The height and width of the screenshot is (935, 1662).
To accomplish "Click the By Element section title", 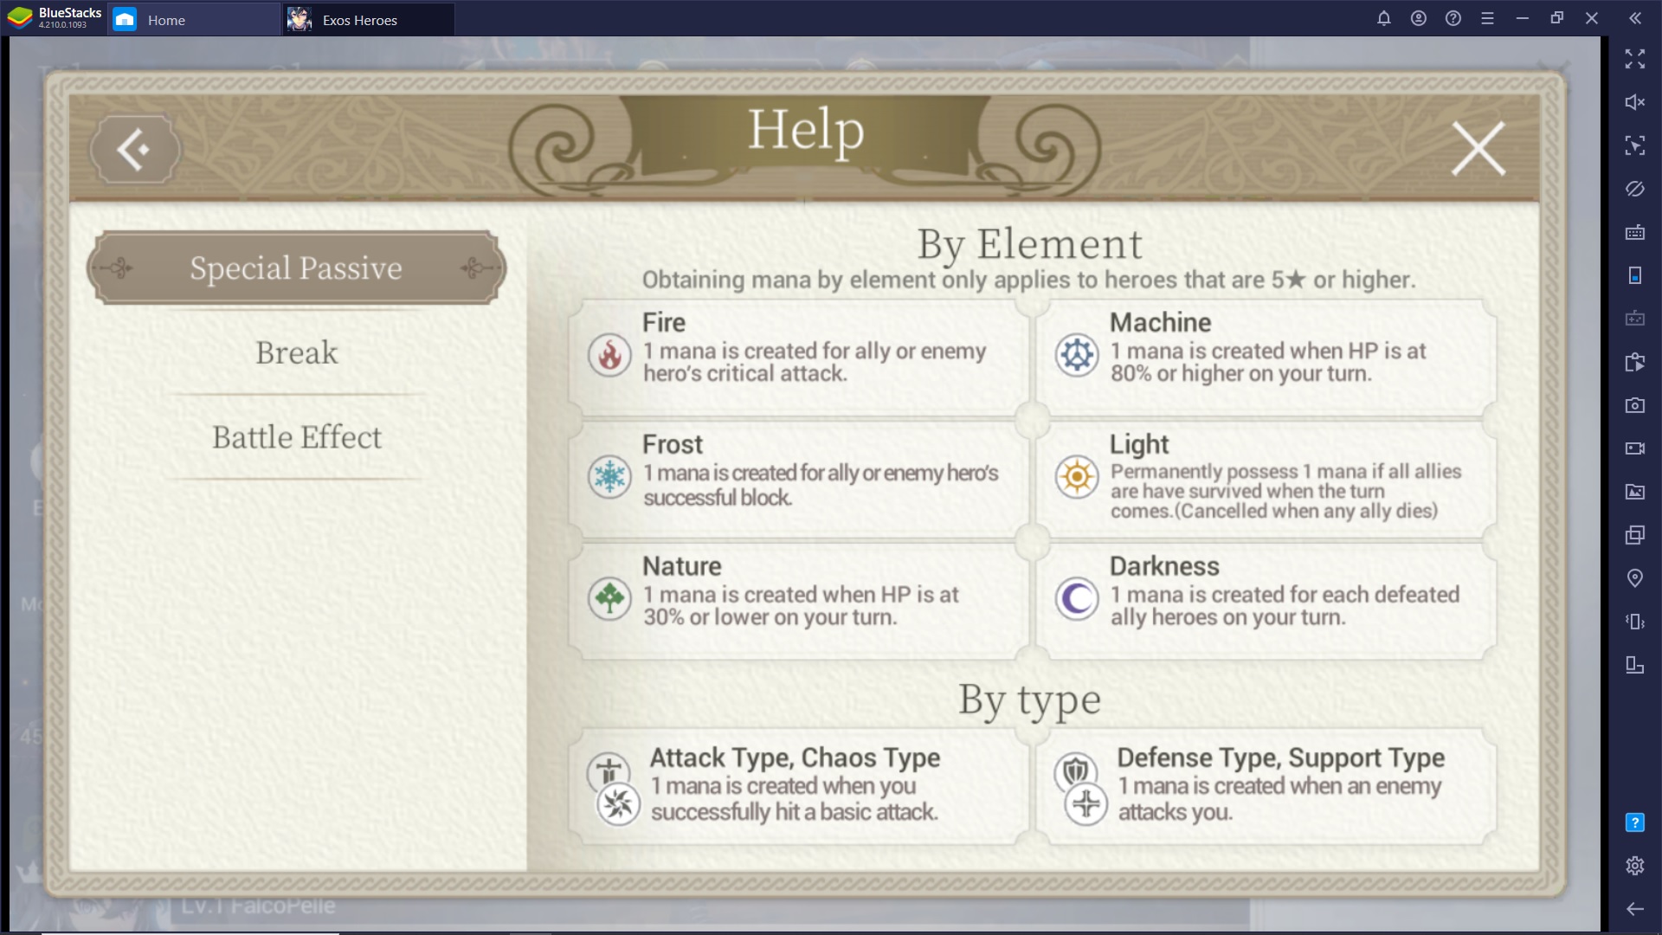I will click(x=1029, y=245).
